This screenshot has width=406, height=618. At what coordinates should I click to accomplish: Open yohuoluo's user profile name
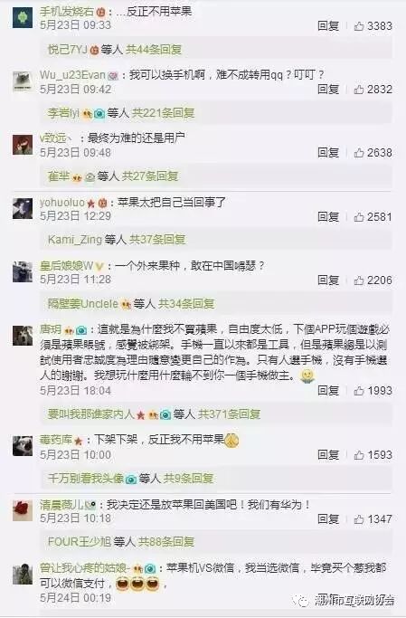[61, 203]
